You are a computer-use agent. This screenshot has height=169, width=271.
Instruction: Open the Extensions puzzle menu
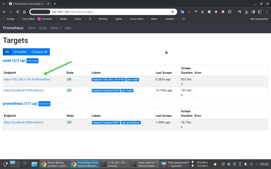[229, 12]
